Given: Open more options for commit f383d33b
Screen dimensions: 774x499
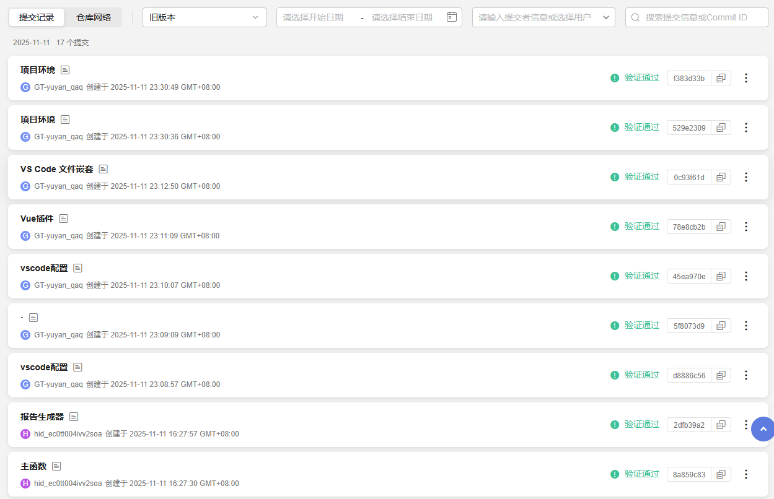Looking at the screenshot, I should 746,78.
